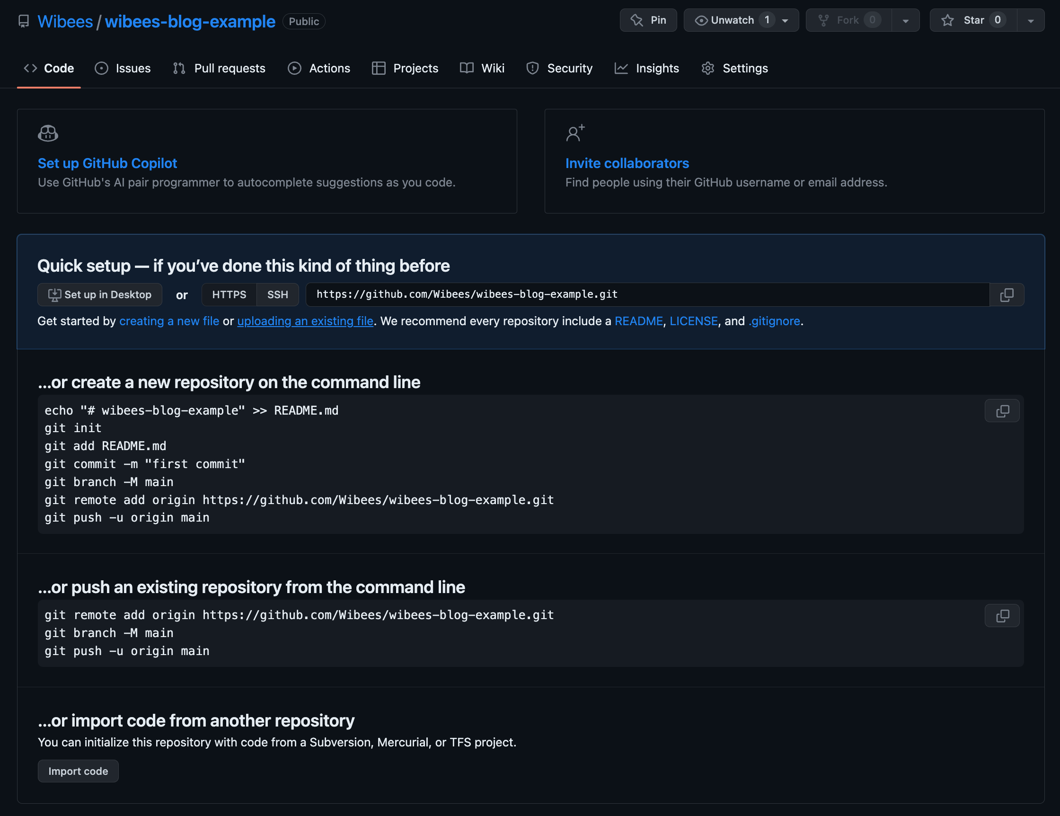The image size is (1060, 816).
Task: Copy the push-existing-repository commands
Action: [x=1002, y=615]
